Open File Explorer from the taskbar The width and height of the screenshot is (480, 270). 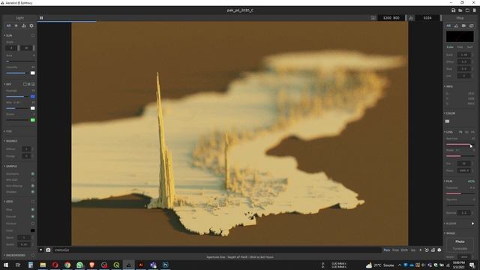pos(43,265)
